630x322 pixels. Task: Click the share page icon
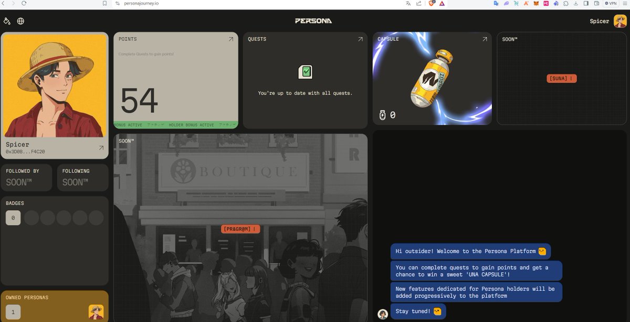418,3
